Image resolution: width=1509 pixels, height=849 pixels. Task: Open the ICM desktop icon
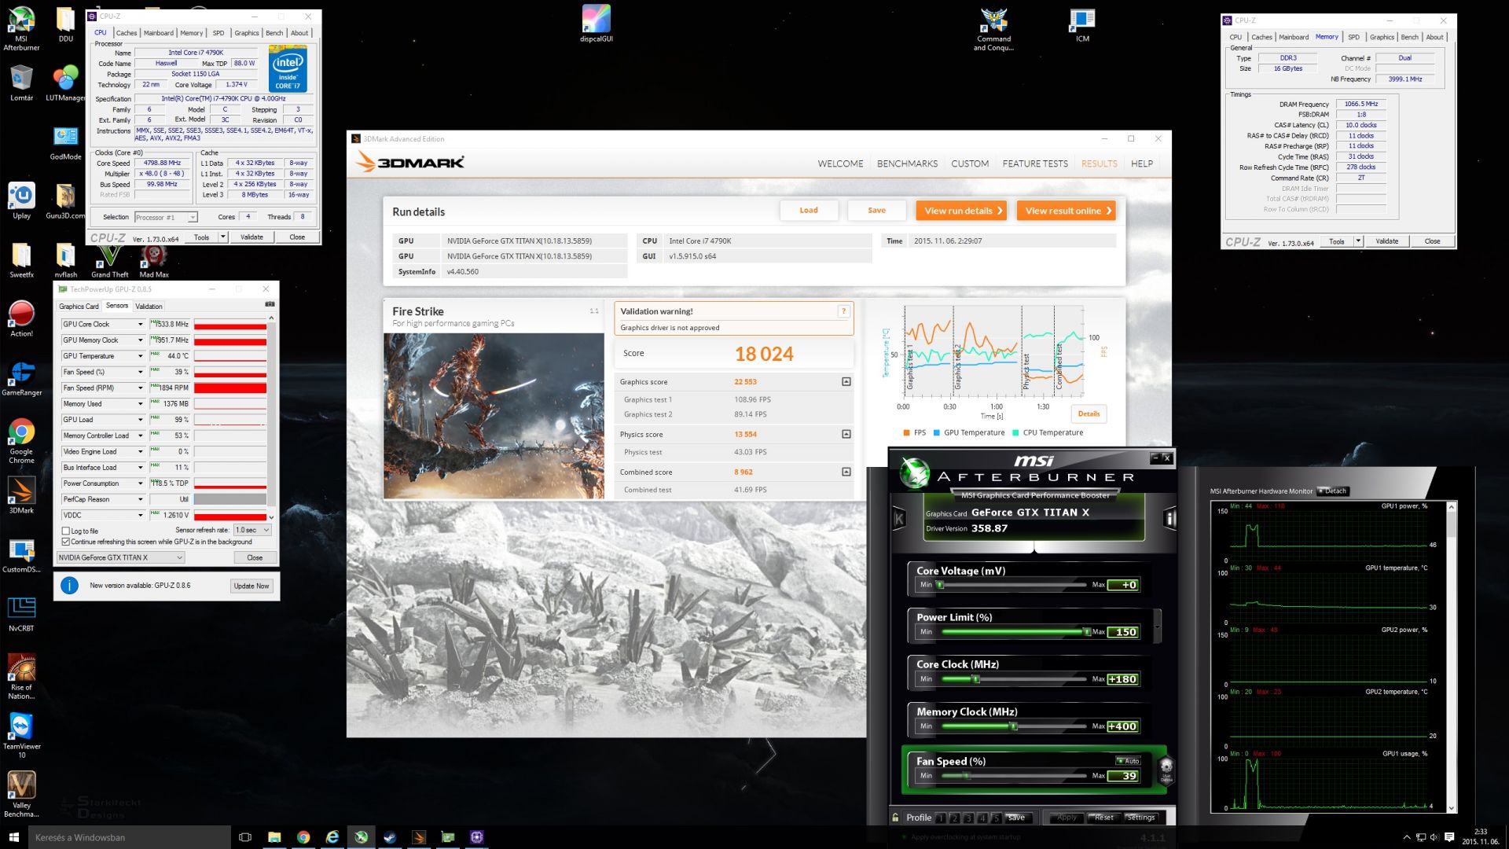point(1082,24)
